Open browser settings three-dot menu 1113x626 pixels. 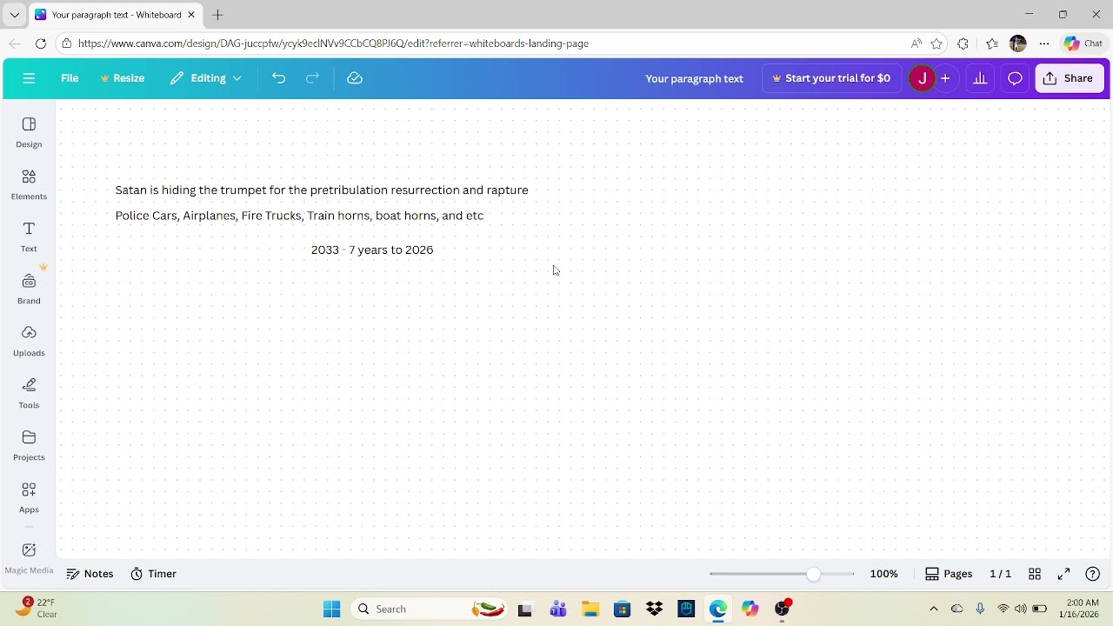tap(1044, 43)
